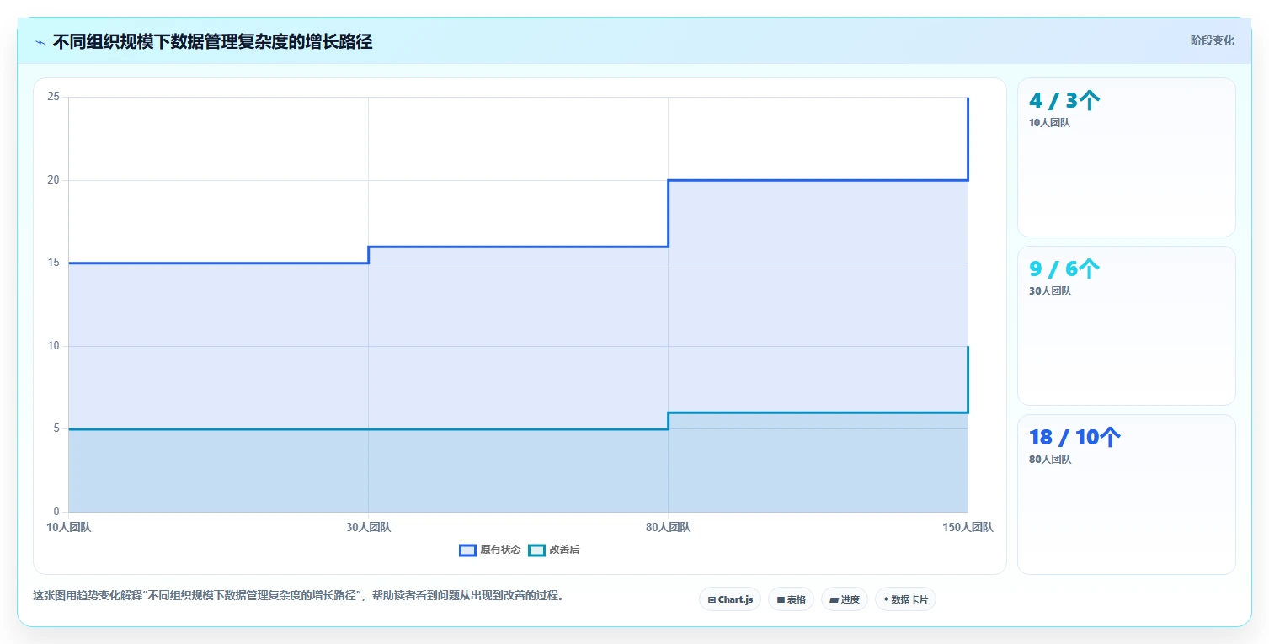Toggle the 原有状态 legend item

pos(490,550)
